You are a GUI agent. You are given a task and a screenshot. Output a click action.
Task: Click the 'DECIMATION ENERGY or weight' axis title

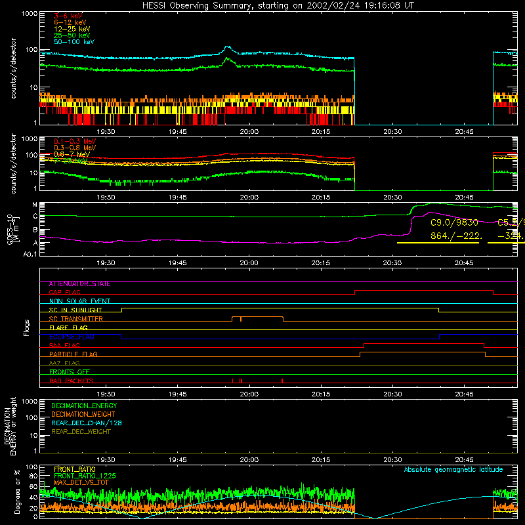(x=10, y=426)
